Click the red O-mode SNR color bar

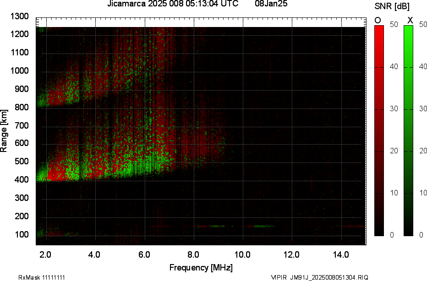coord(379,130)
